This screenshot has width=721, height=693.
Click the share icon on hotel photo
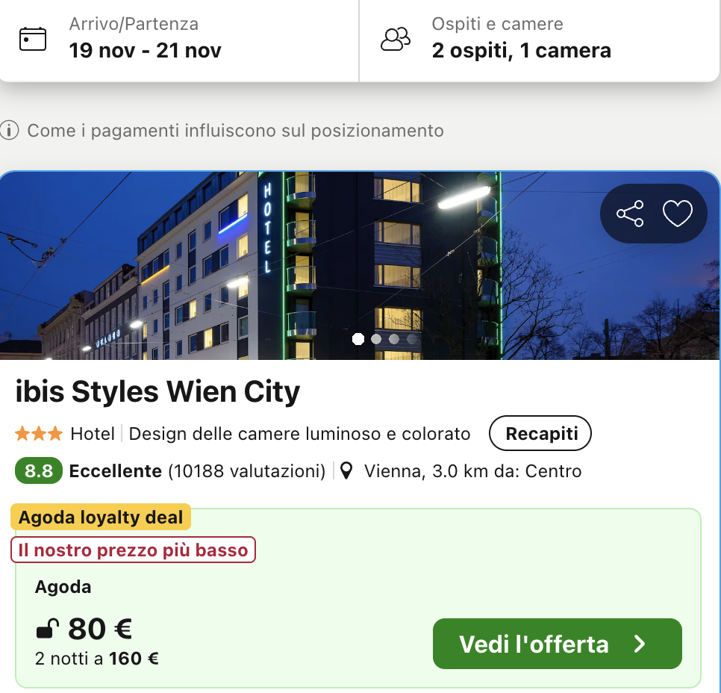tap(630, 214)
